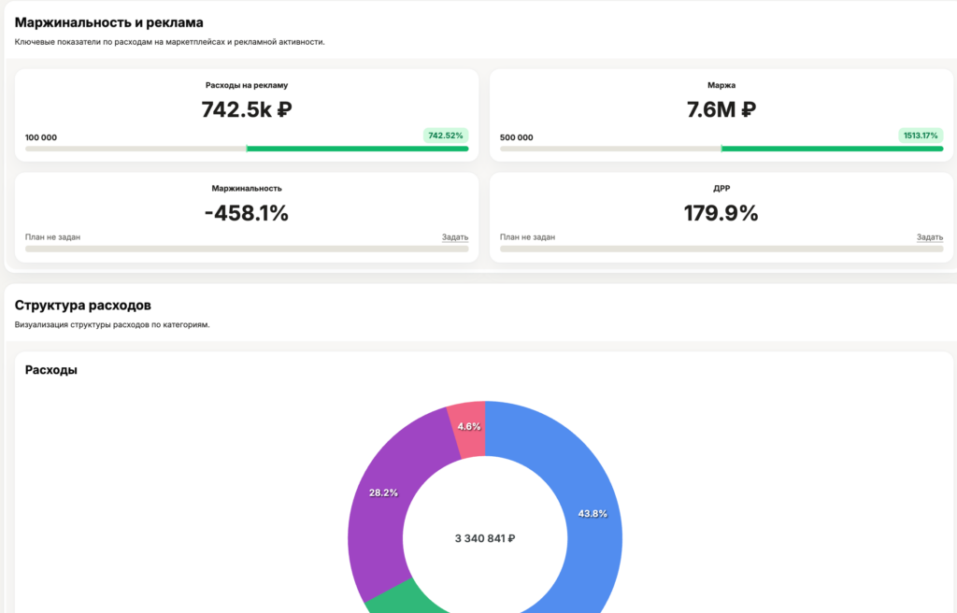
Task: Click the 500 000 plan value label
Action: (x=517, y=137)
